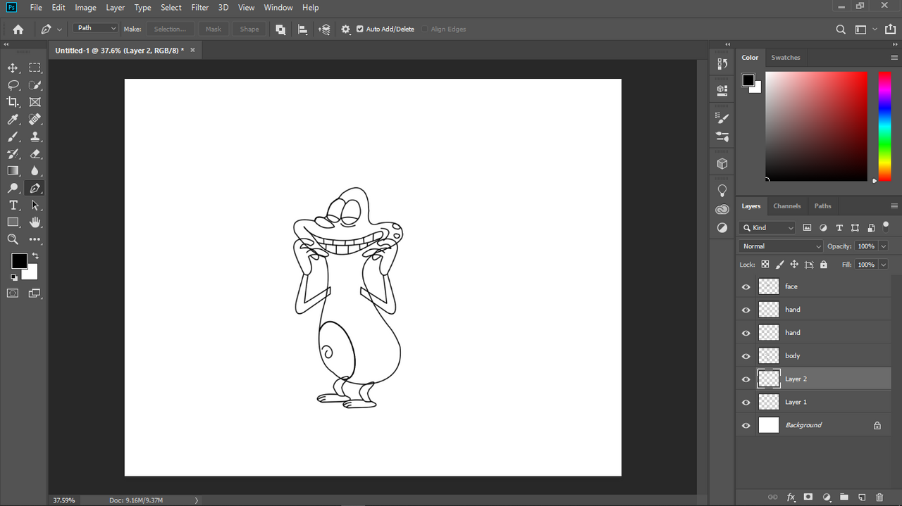Image resolution: width=902 pixels, height=506 pixels.
Task: Select the Dodge tool
Action: (13, 188)
